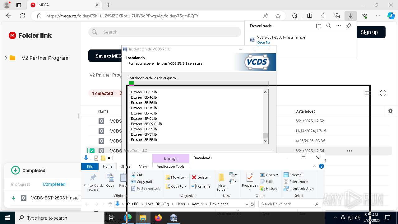The height and width of the screenshot is (224, 398).
Task: Open MEGA column settings gear
Action: pyautogui.click(x=390, y=111)
